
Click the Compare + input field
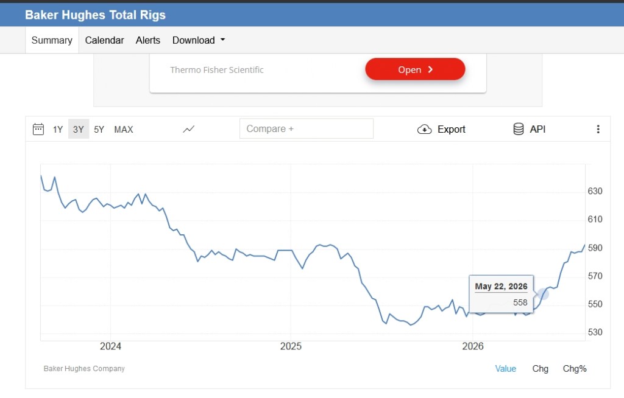point(307,129)
